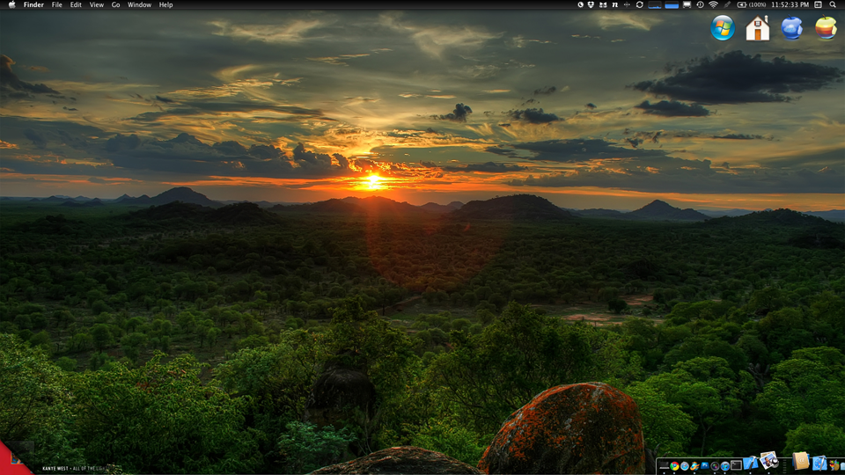This screenshot has width=845, height=475.
Task: Open Preview app in the dock
Action: 769,460
